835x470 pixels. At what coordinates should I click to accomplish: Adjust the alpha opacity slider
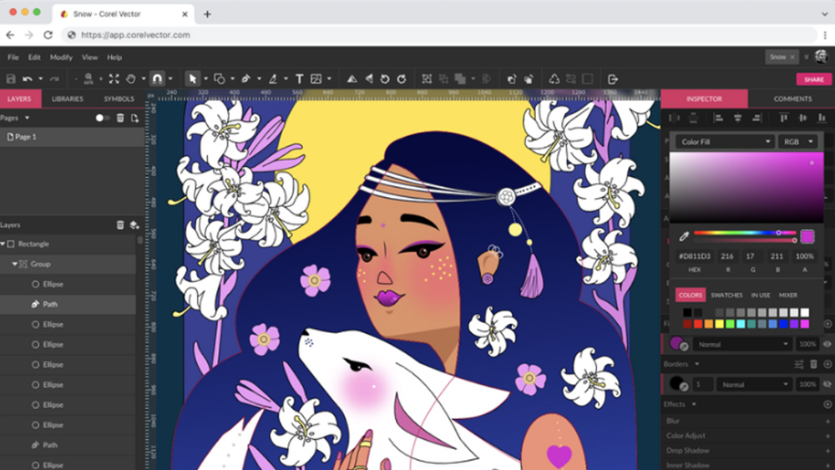pyautogui.click(x=745, y=240)
